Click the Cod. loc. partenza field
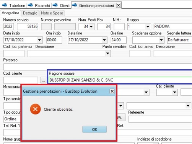The image size is (192, 144). [14, 53]
